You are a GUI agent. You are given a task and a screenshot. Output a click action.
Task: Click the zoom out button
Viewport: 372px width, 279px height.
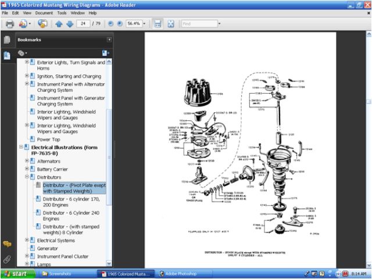(x=111, y=24)
